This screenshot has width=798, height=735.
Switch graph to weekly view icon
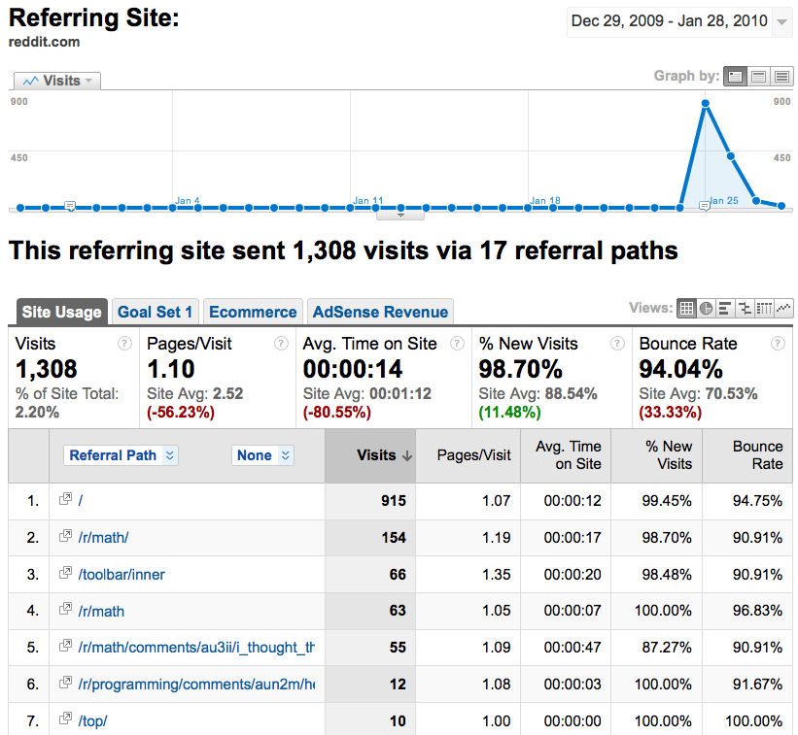(758, 77)
